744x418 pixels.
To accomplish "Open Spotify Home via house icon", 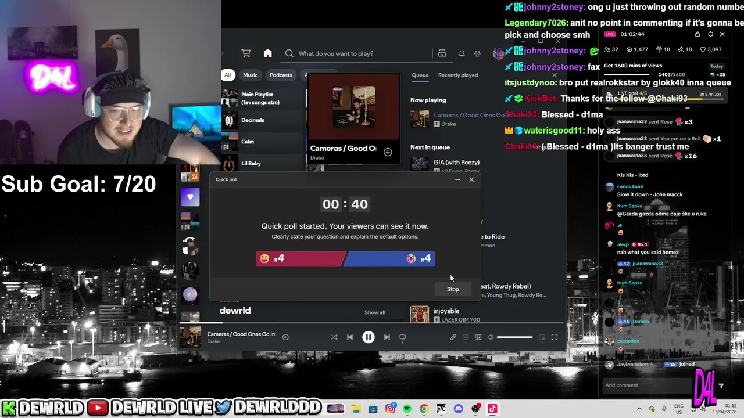I will (x=267, y=53).
